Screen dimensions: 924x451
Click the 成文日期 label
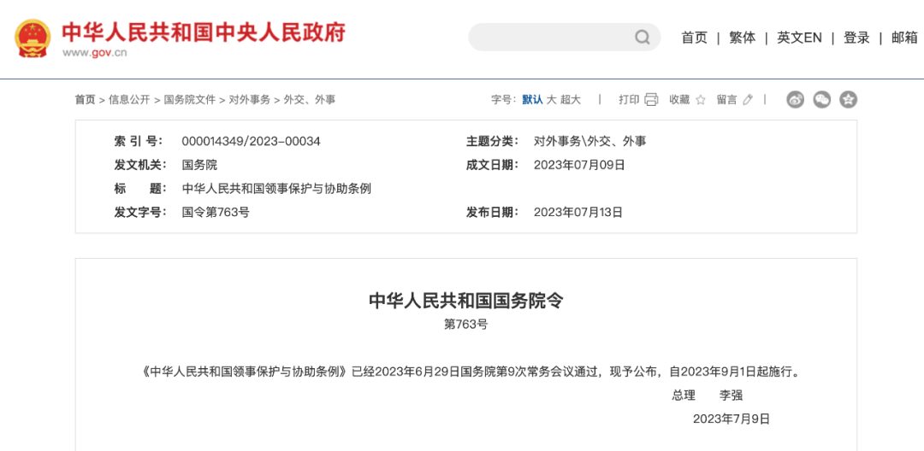[x=493, y=165]
